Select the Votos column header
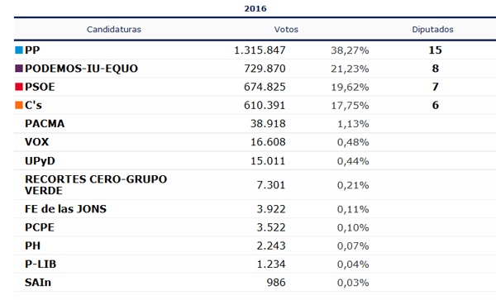The height and width of the screenshot is (300, 496). [x=286, y=30]
